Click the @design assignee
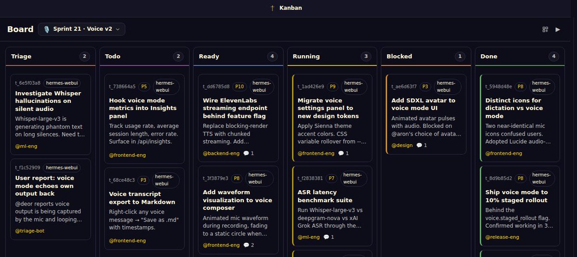Image resolution: width=577 pixels, height=257 pixels. point(401,145)
